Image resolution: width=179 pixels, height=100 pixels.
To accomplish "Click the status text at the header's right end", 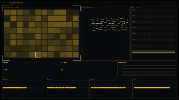I will coord(170,3).
